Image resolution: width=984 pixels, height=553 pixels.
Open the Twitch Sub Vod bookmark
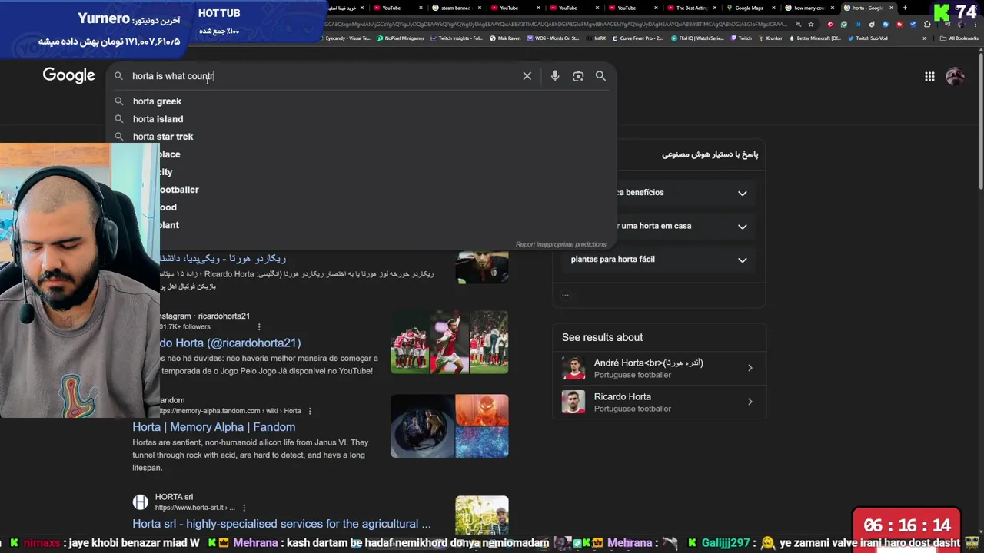click(x=868, y=38)
